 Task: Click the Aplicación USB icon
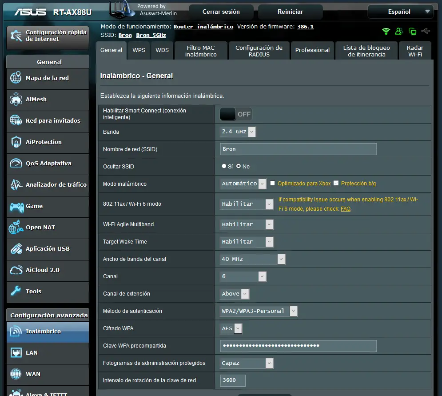[16, 248]
